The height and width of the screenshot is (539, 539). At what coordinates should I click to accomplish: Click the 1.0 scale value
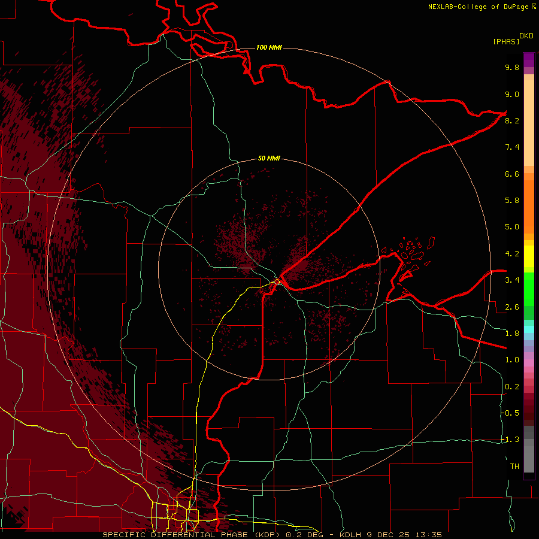click(x=512, y=360)
